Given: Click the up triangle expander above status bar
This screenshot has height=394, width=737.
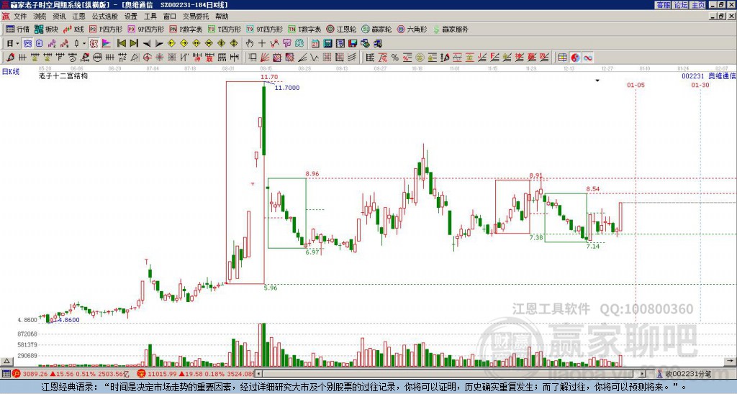Looking at the screenshot, I should tap(6, 361).
